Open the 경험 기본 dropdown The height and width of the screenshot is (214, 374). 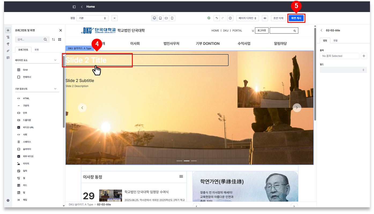(92, 18)
